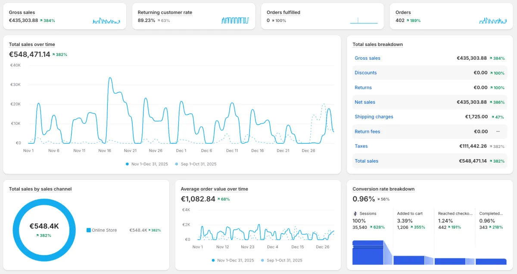This screenshot has height=274, width=517.
Task: Open Total sales by sales channel heading
Action: tap(40, 189)
